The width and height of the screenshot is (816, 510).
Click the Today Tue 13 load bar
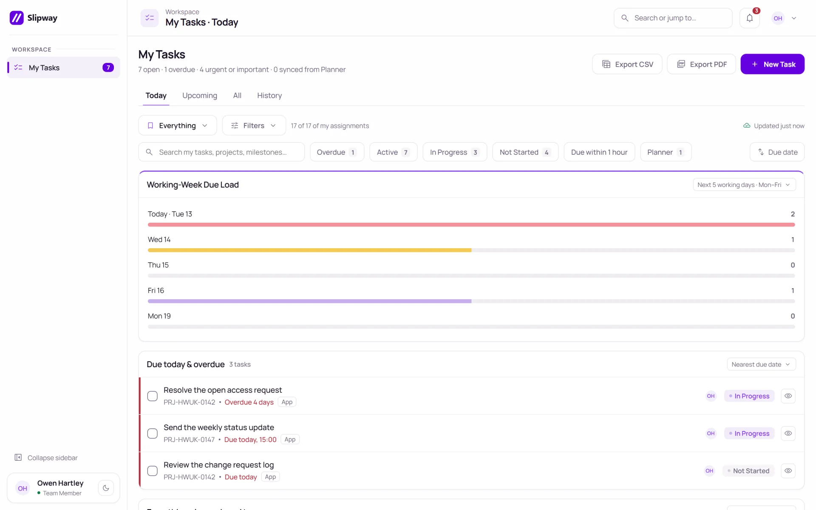click(x=471, y=224)
